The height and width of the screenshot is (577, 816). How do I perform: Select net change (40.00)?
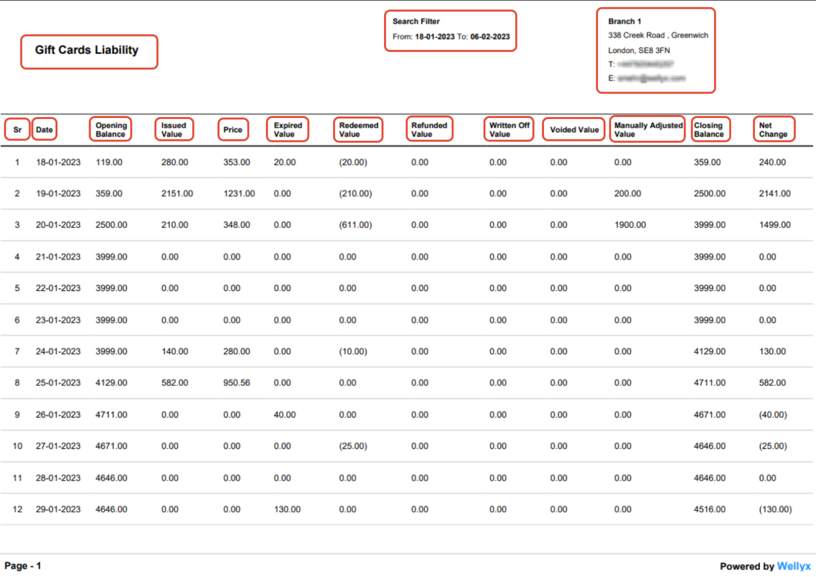pyautogui.click(x=773, y=415)
